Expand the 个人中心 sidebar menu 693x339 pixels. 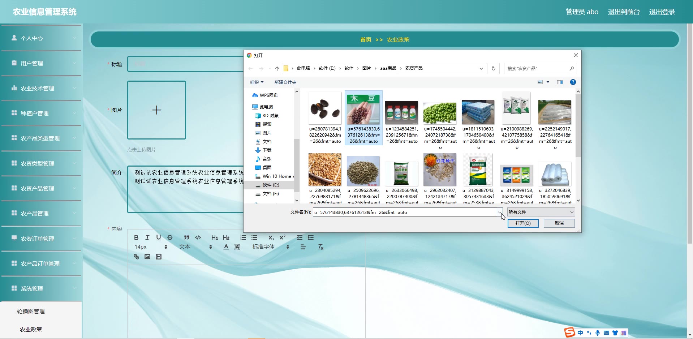(41, 38)
